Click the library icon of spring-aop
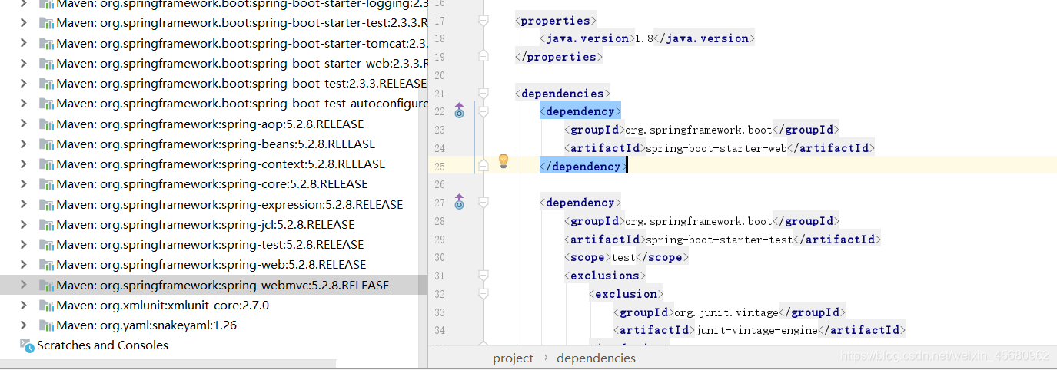Viewport: 1057px width, 370px height. pos(46,124)
